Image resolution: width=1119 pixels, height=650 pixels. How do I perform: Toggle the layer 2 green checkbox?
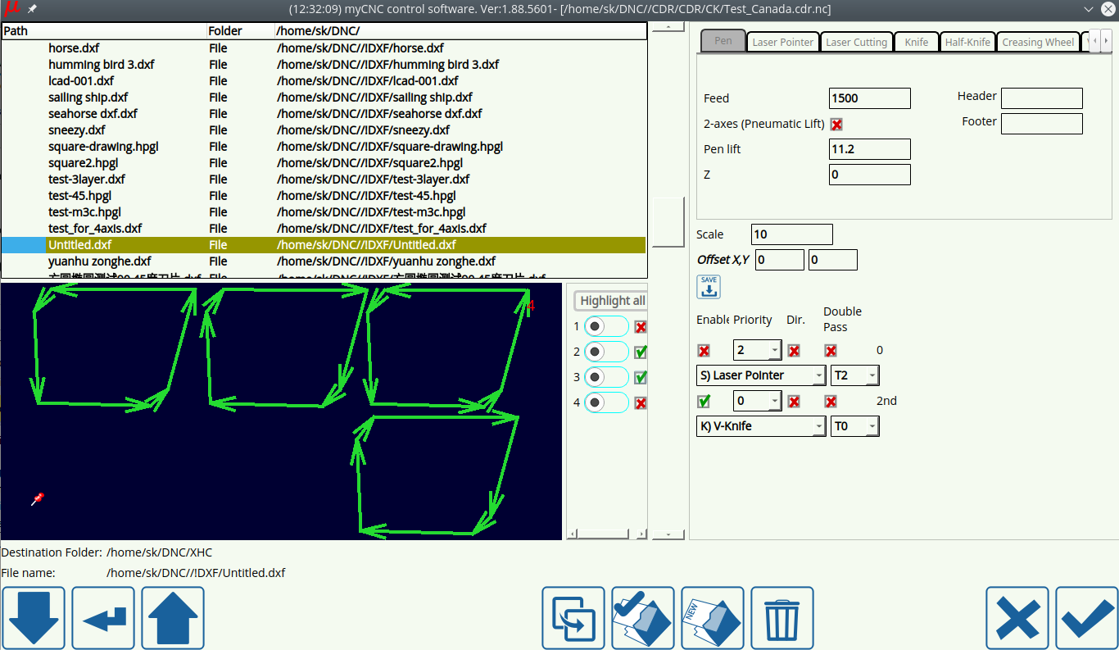click(641, 352)
